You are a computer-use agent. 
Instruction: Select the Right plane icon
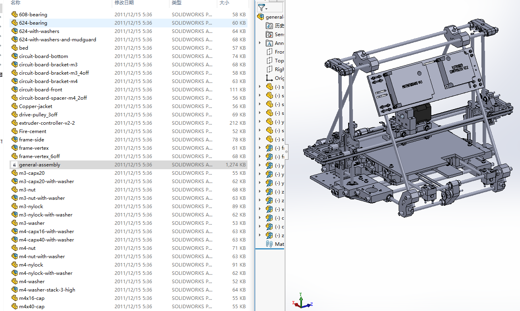point(270,69)
